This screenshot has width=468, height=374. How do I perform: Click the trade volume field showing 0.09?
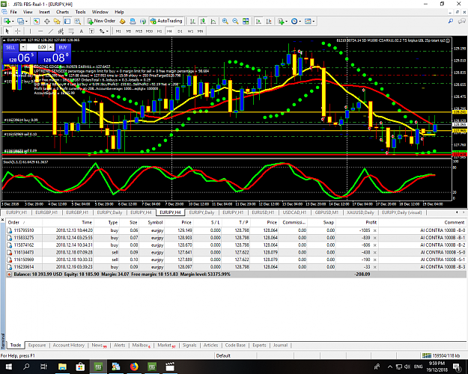click(x=37, y=47)
